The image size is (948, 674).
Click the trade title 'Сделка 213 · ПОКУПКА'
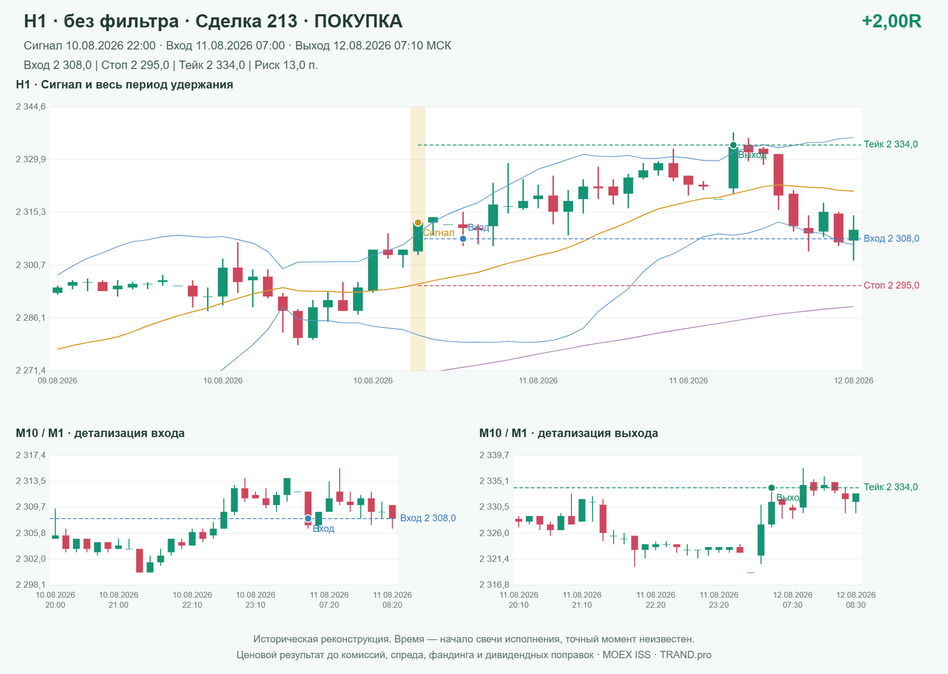point(299,22)
